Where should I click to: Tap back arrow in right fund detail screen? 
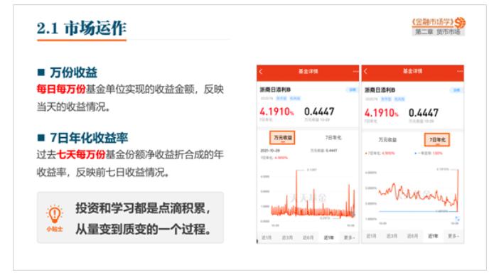(365, 71)
